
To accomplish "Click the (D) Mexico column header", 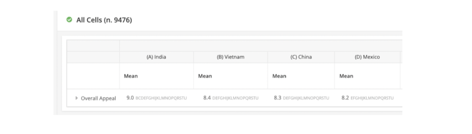I will point(367,57).
